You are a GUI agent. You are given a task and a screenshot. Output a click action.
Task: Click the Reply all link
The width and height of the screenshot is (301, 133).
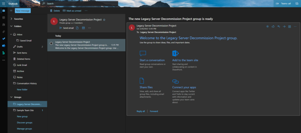pos(141,111)
